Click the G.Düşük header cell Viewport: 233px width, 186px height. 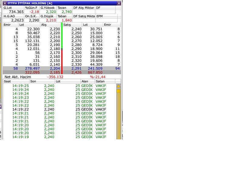[48, 16]
